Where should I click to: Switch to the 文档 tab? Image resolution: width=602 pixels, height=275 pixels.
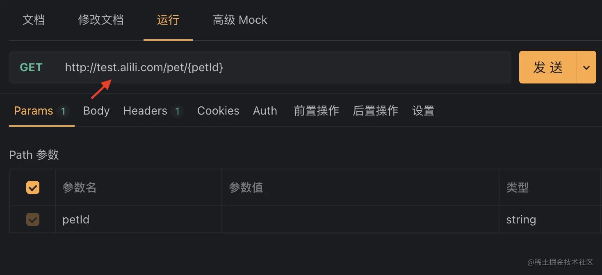(x=34, y=20)
